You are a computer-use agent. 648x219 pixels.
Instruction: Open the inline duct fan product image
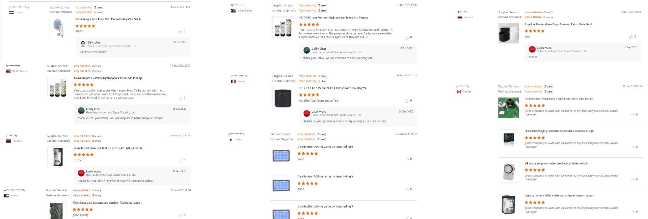[508, 108]
